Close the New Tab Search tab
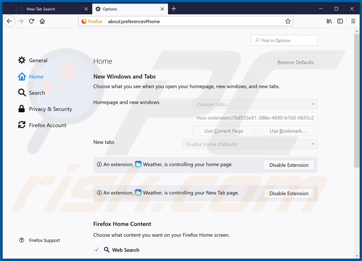Screen dimensions: 362x261 [x=86, y=9]
